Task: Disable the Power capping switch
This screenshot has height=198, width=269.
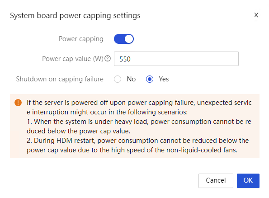Action: 124,39
